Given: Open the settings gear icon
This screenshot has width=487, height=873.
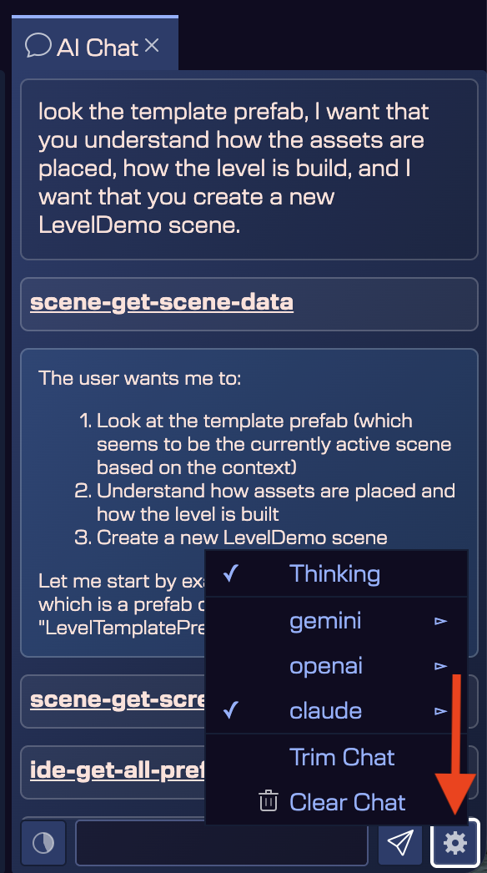Looking at the screenshot, I should pos(454,843).
